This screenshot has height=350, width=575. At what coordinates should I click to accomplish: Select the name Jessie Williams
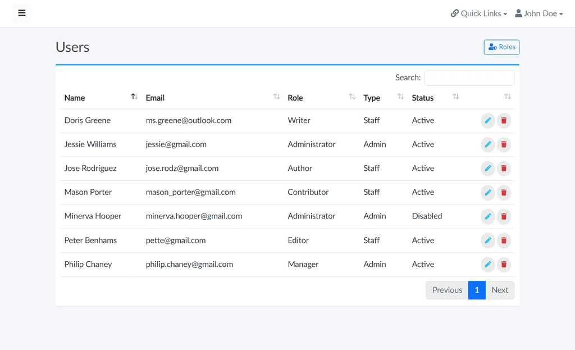[90, 144]
